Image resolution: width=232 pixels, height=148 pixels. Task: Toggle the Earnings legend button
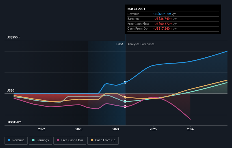[40, 140]
